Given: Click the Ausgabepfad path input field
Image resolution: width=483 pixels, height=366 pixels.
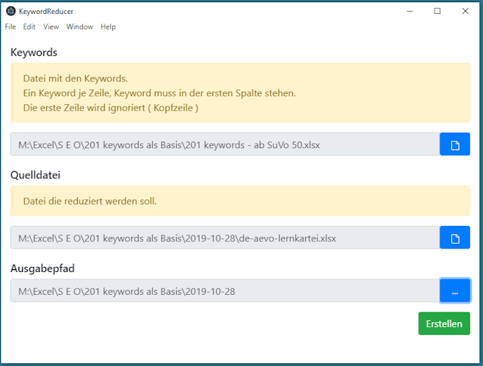Looking at the screenshot, I should click(x=225, y=291).
